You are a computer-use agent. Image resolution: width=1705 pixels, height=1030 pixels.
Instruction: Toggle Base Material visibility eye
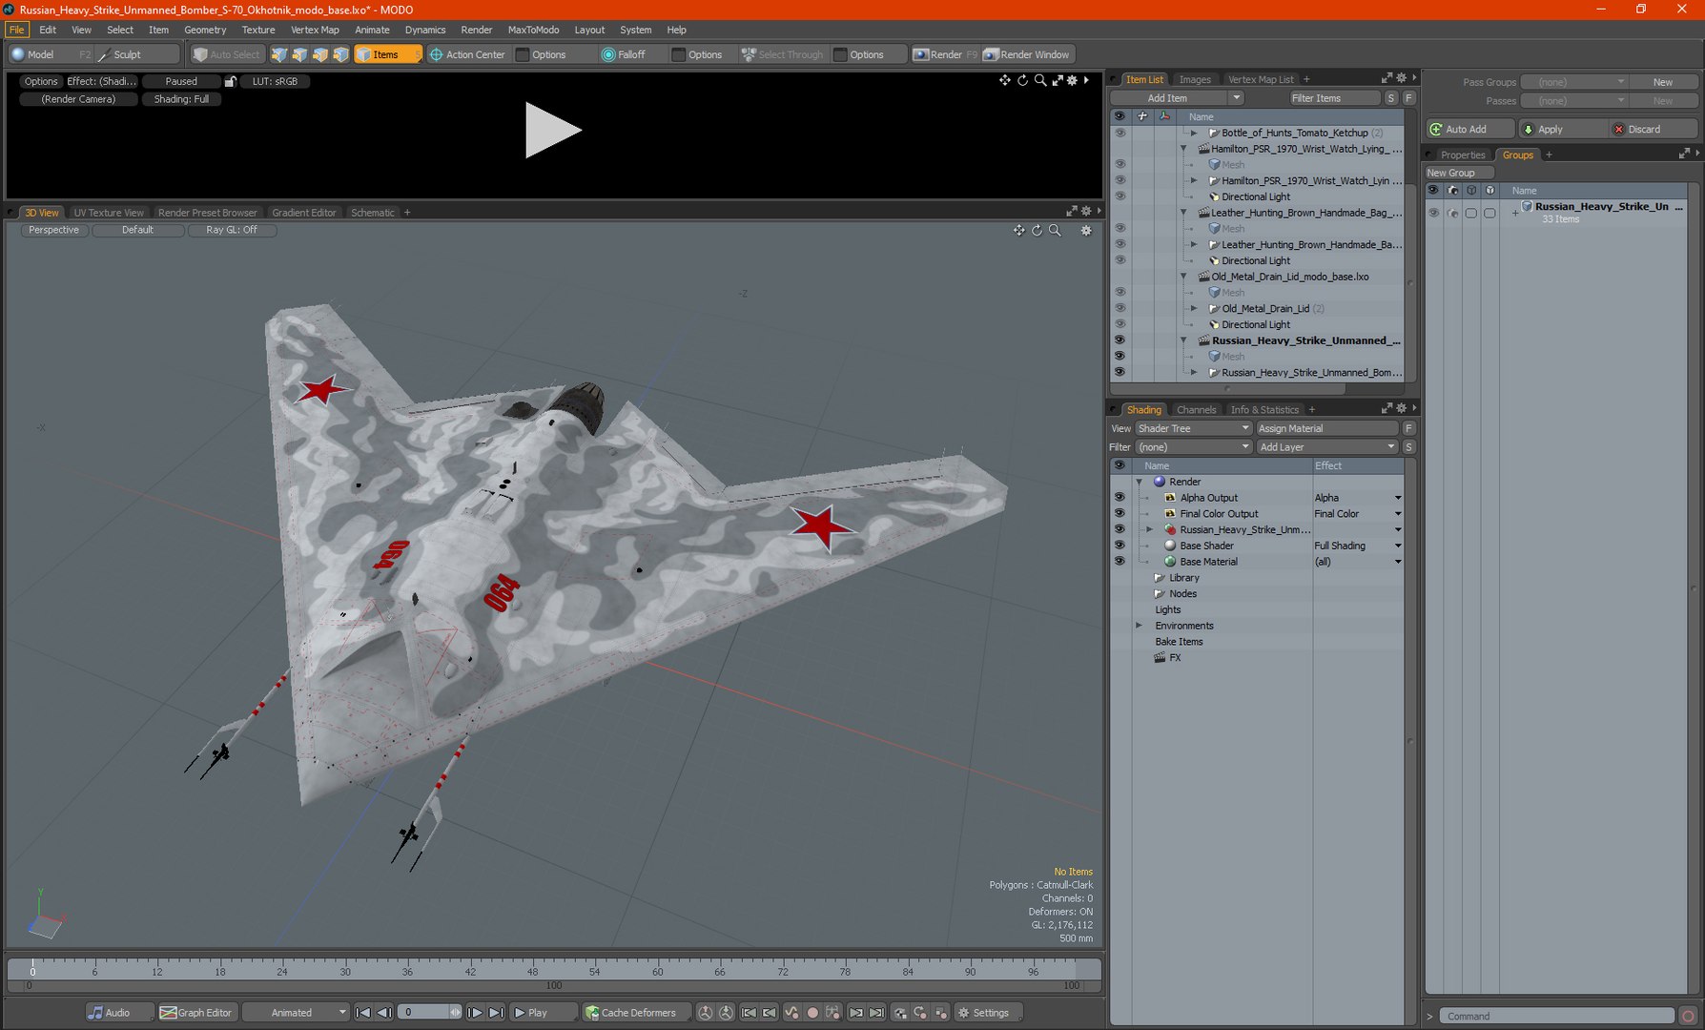[x=1120, y=562]
